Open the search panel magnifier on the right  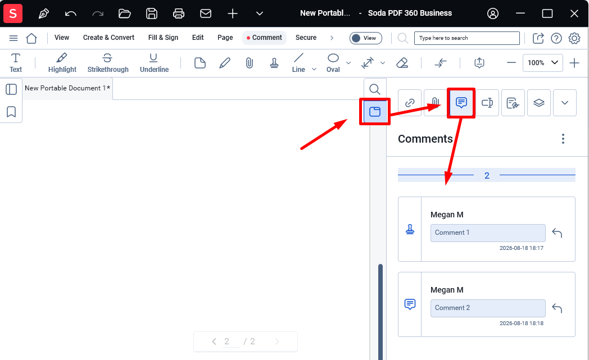374,89
